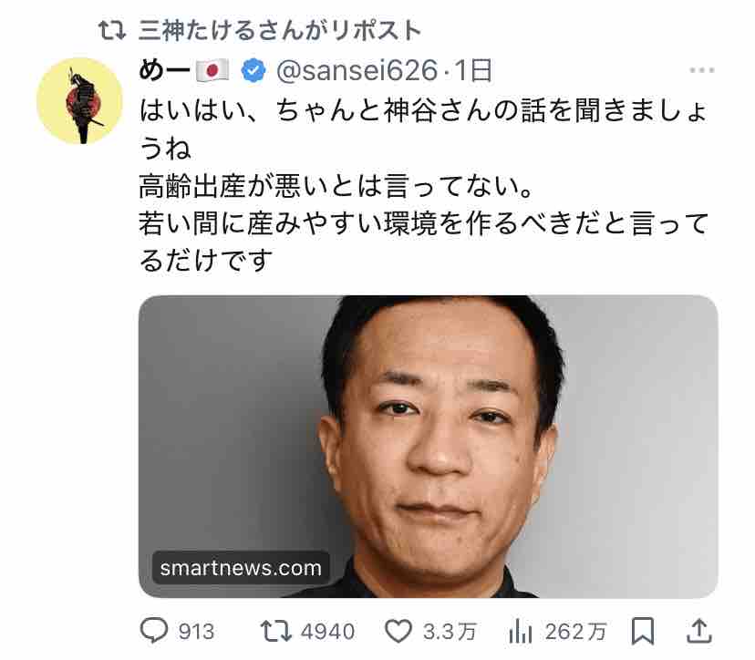Screen dimensions: 755x660
Task: Open the @sansei626 handle link
Action: pos(357,71)
